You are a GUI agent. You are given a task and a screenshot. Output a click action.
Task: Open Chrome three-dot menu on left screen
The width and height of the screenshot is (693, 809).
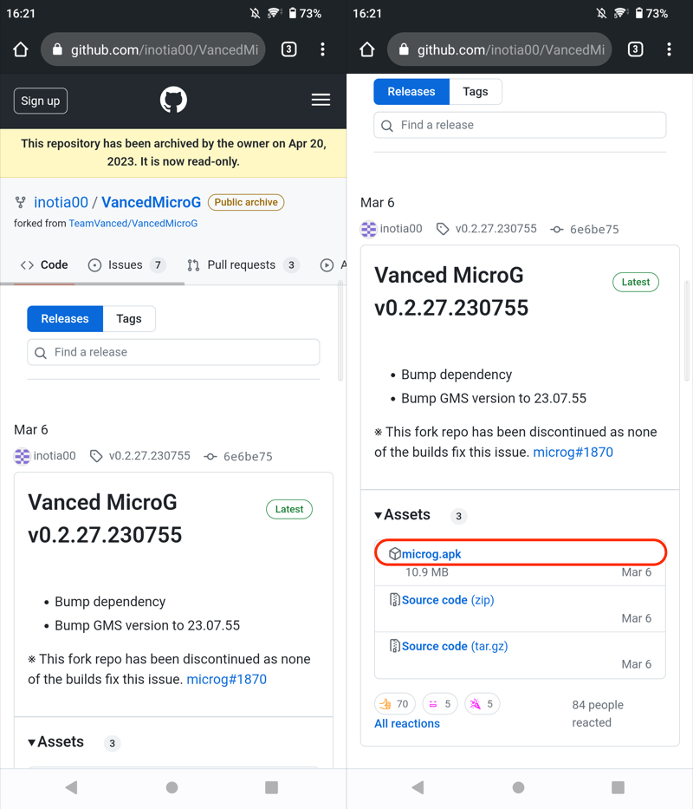pos(322,49)
